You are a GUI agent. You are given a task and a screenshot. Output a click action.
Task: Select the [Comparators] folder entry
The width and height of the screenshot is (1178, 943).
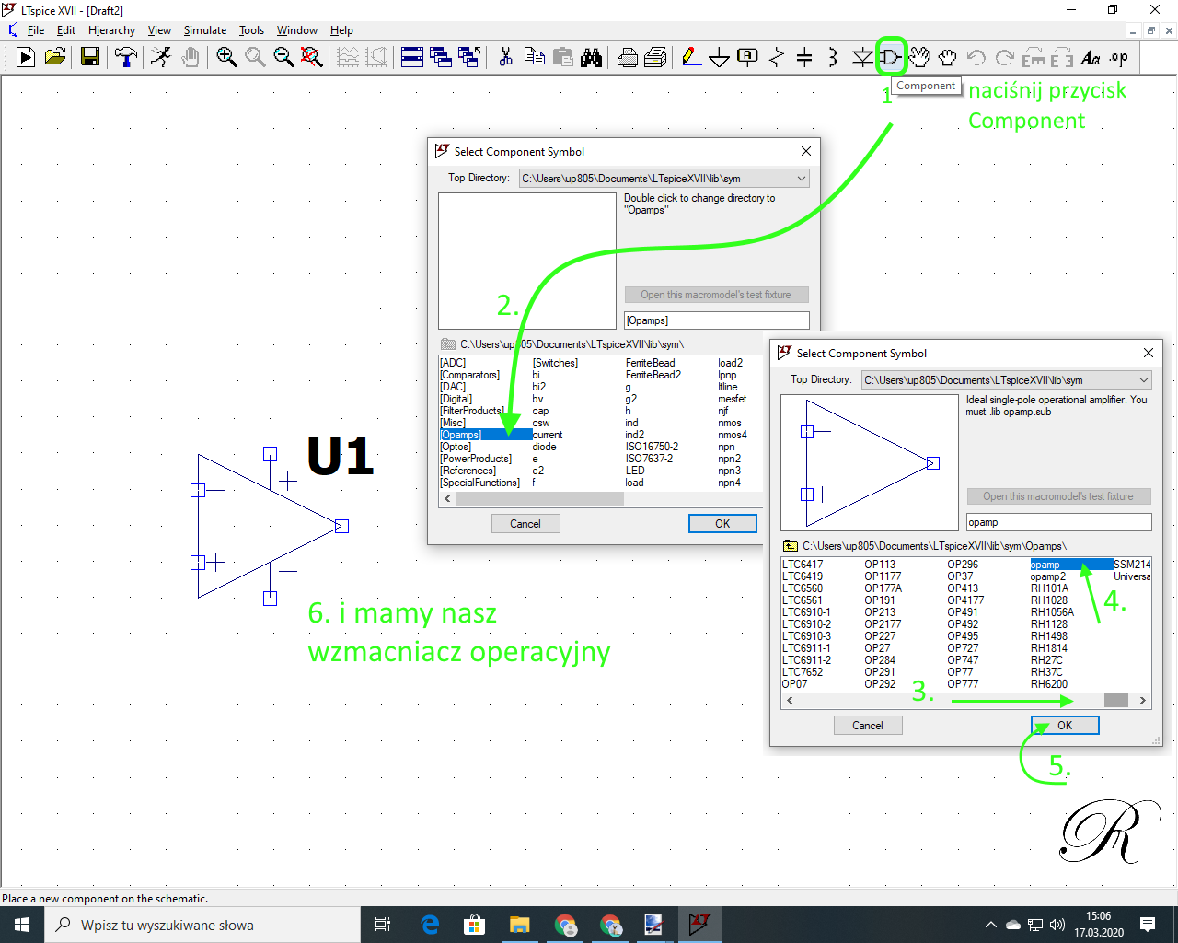coord(470,375)
